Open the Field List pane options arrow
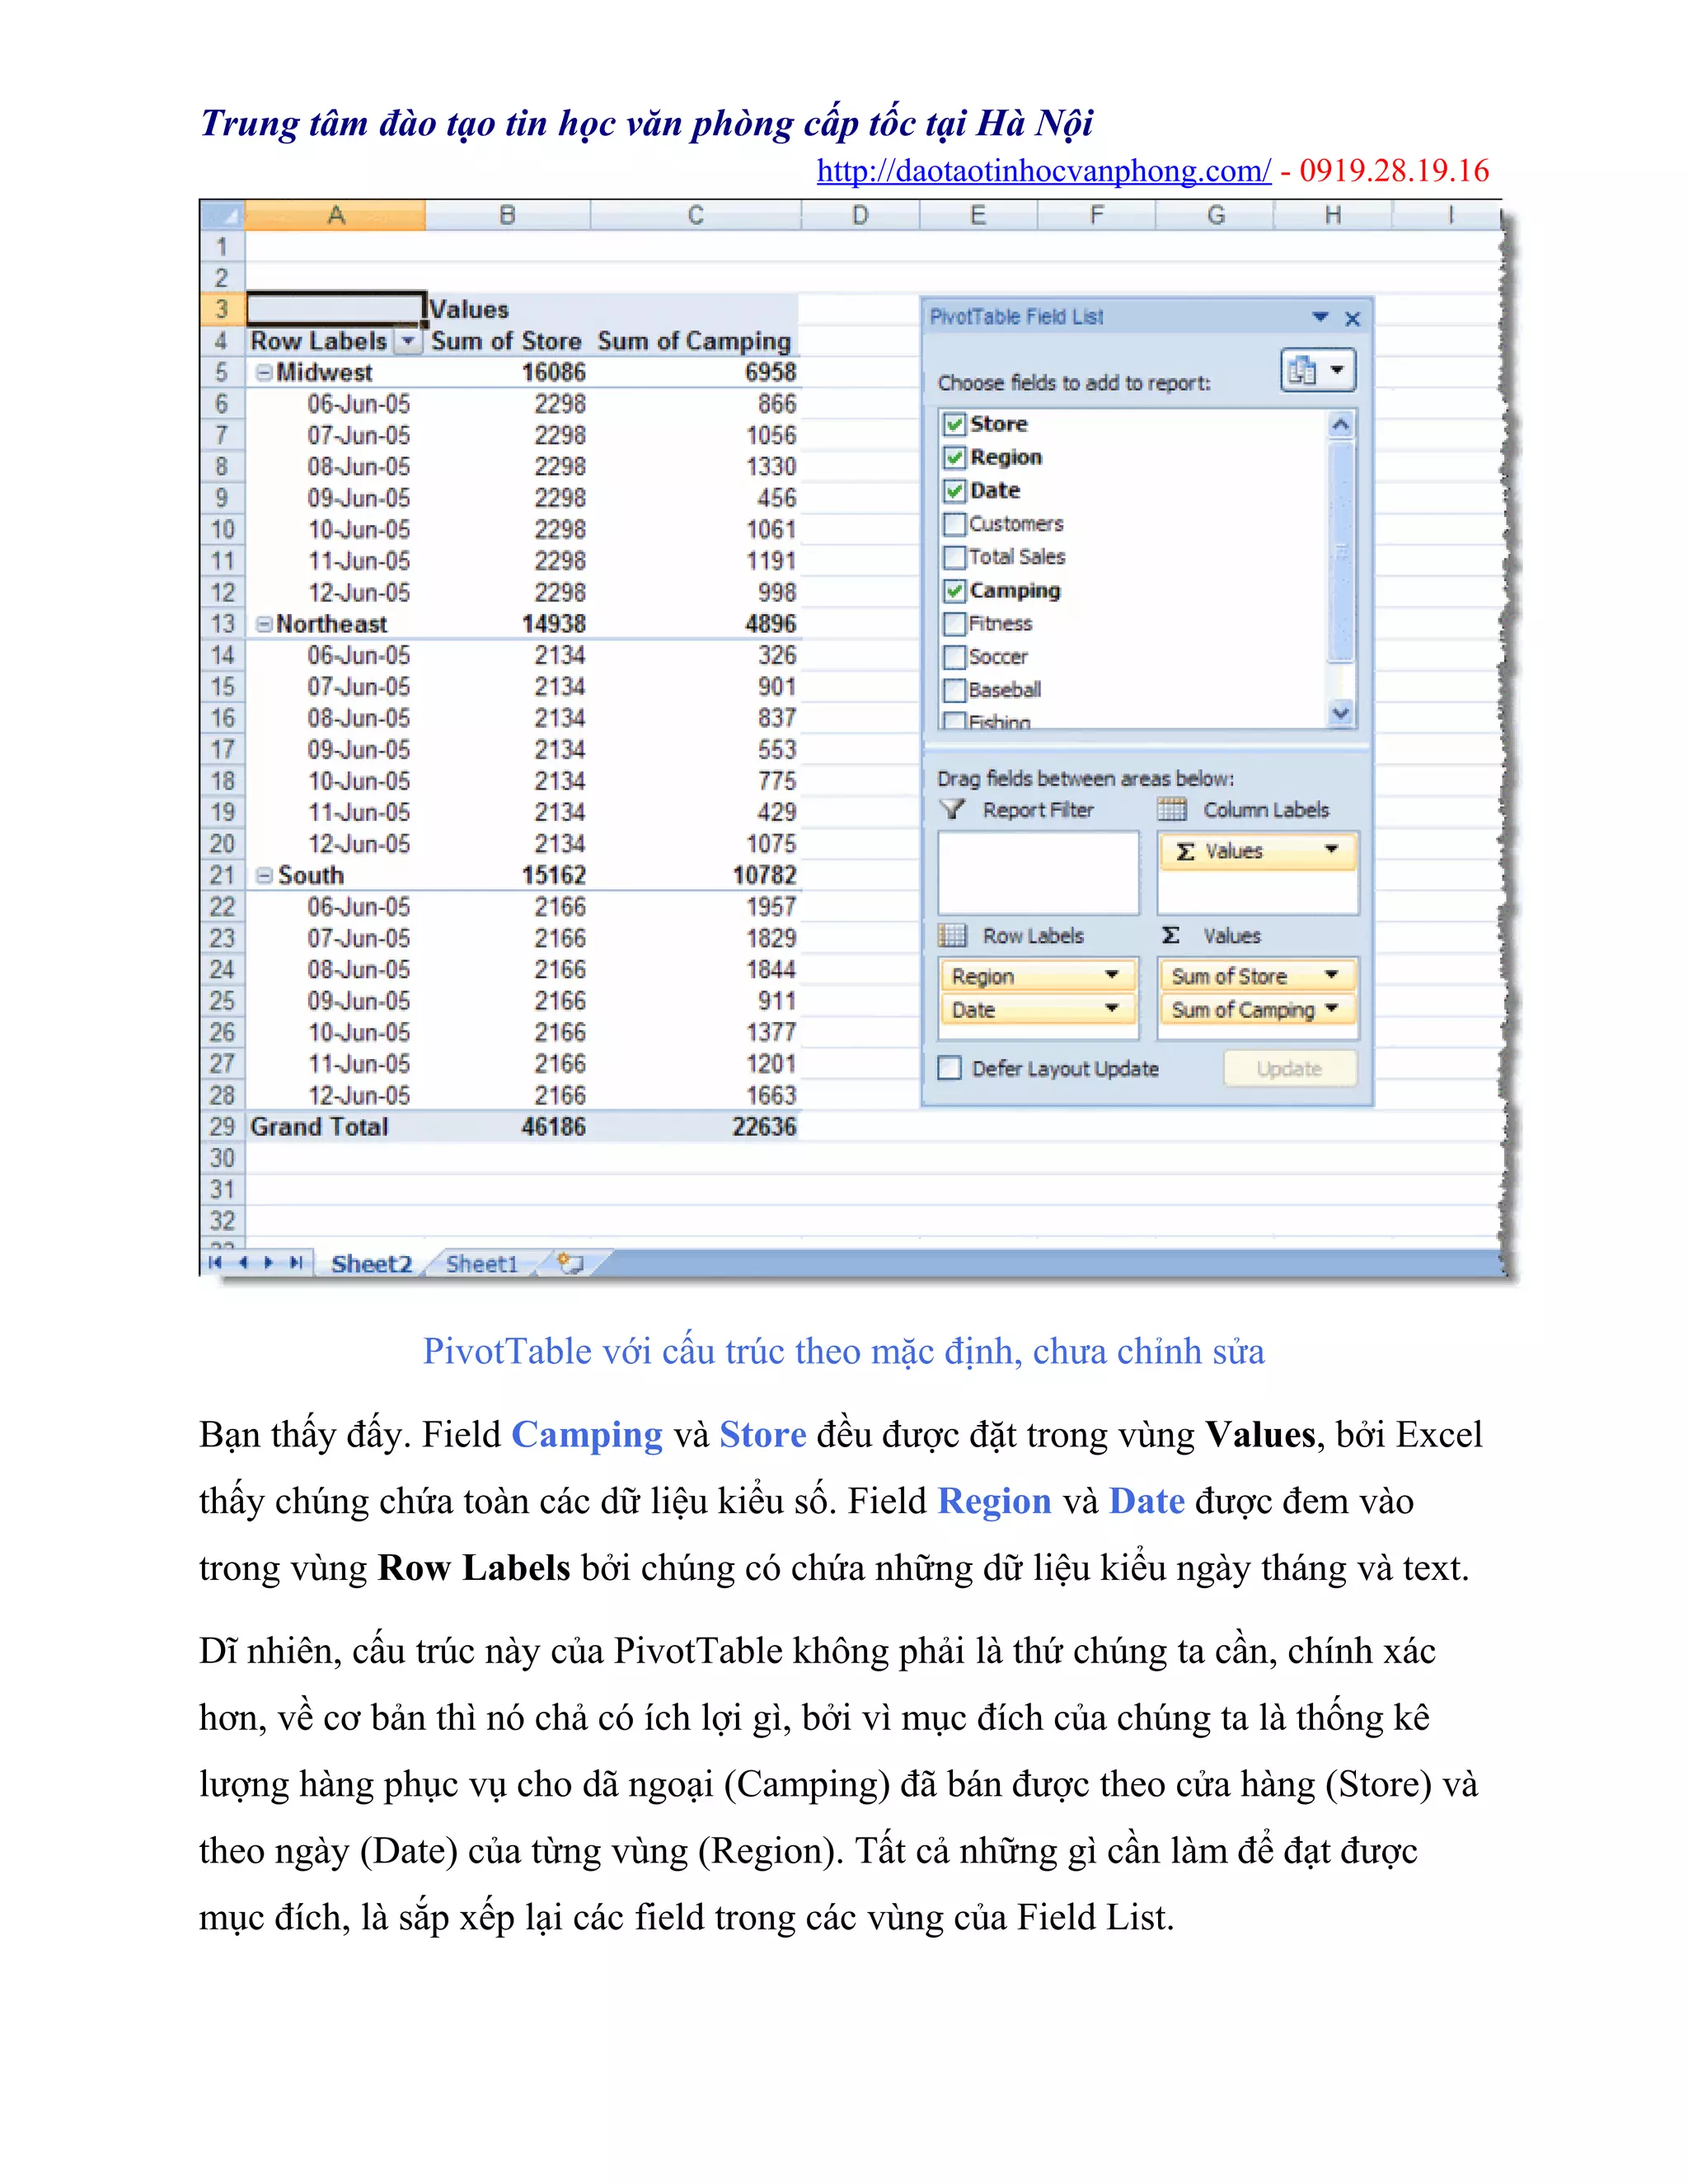Viewport: 1688px width, 2184px height. (x=1320, y=317)
